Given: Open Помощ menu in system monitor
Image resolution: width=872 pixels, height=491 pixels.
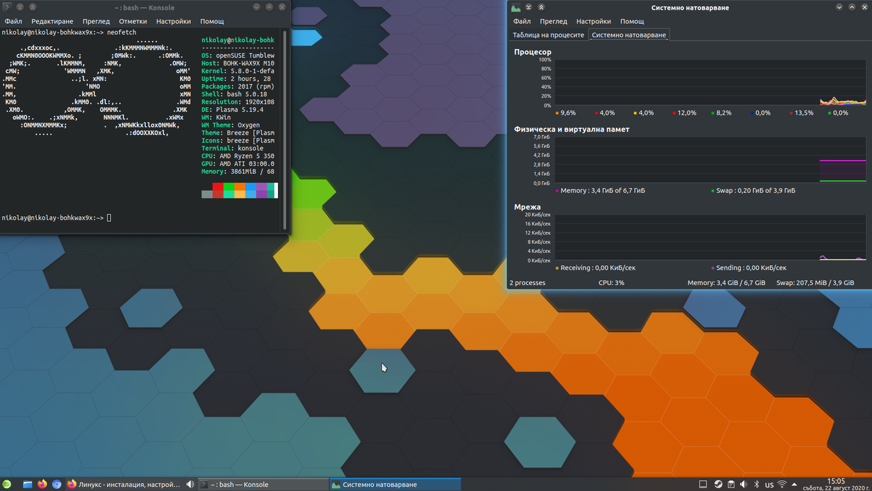Looking at the screenshot, I should click(632, 21).
